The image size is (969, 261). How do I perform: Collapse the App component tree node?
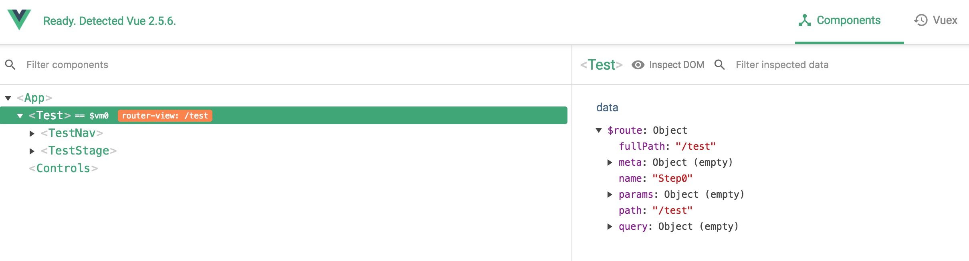click(8, 98)
